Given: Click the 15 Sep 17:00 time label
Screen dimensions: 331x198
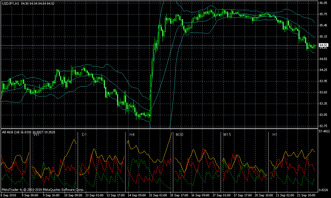Looking at the screenshot, I should tap(179, 195).
